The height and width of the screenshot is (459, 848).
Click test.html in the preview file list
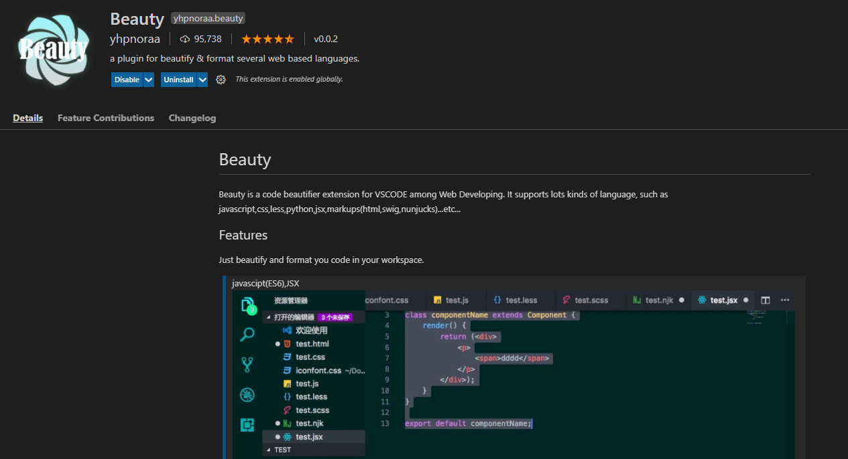tap(313, 344)
